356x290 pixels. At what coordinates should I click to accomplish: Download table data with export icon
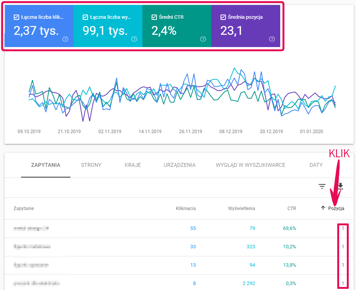coord(340,186)
